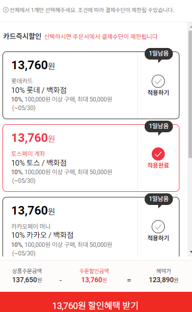Apply the KakaoPay Money discount check circle
The width and height of the screenshot is (192, 312).
(x=158, y=227)
